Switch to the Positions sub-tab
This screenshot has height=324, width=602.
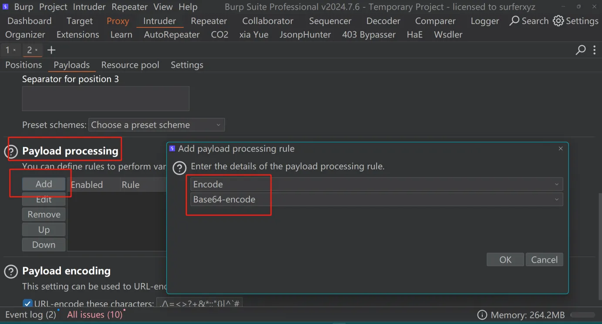click(x=24, y=65)
